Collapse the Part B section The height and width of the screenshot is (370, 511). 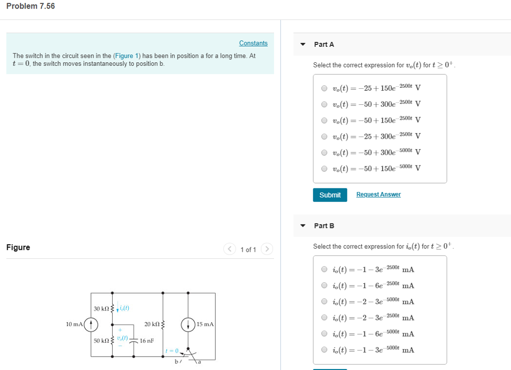(x=303, y=225)
